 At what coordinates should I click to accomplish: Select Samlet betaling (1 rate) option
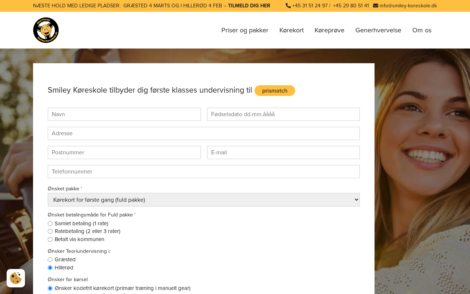50,223
